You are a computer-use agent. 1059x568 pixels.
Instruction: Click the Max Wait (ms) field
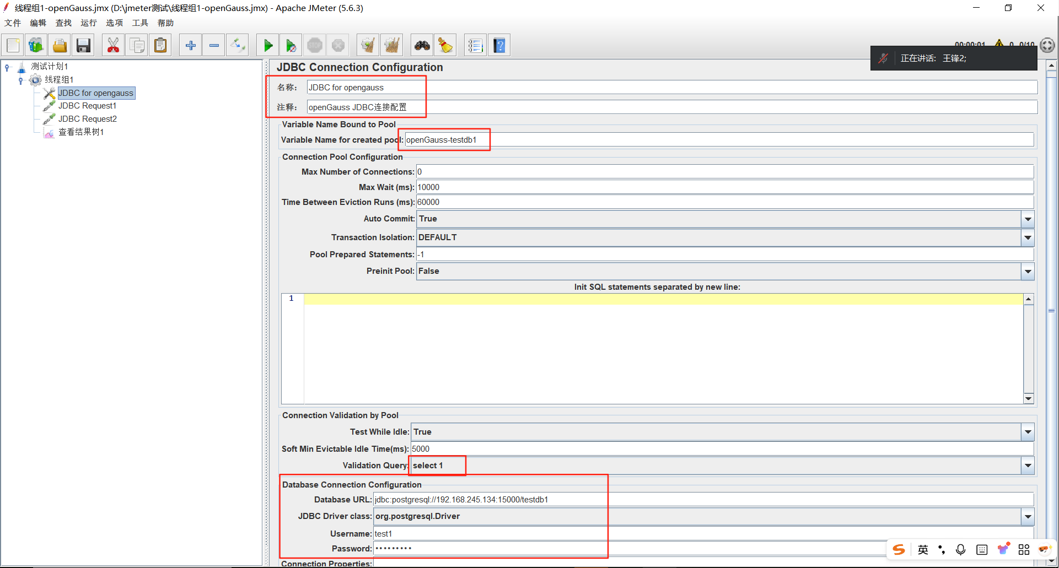pyautogui.click(x=725, y=187)
